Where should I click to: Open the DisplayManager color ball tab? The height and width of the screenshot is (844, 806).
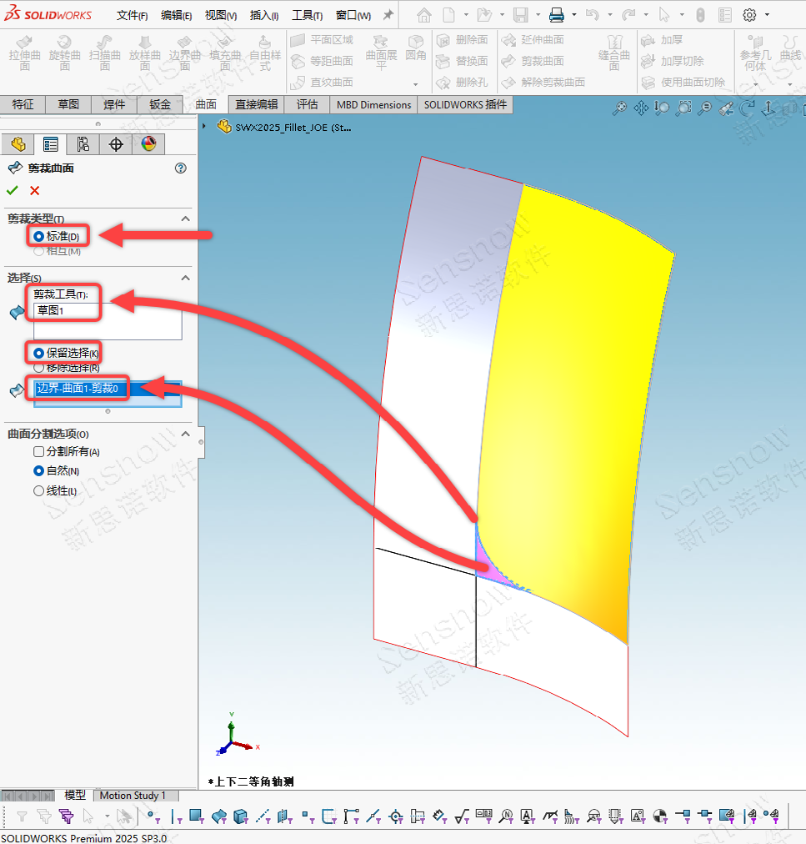click(x=148, y=144)
